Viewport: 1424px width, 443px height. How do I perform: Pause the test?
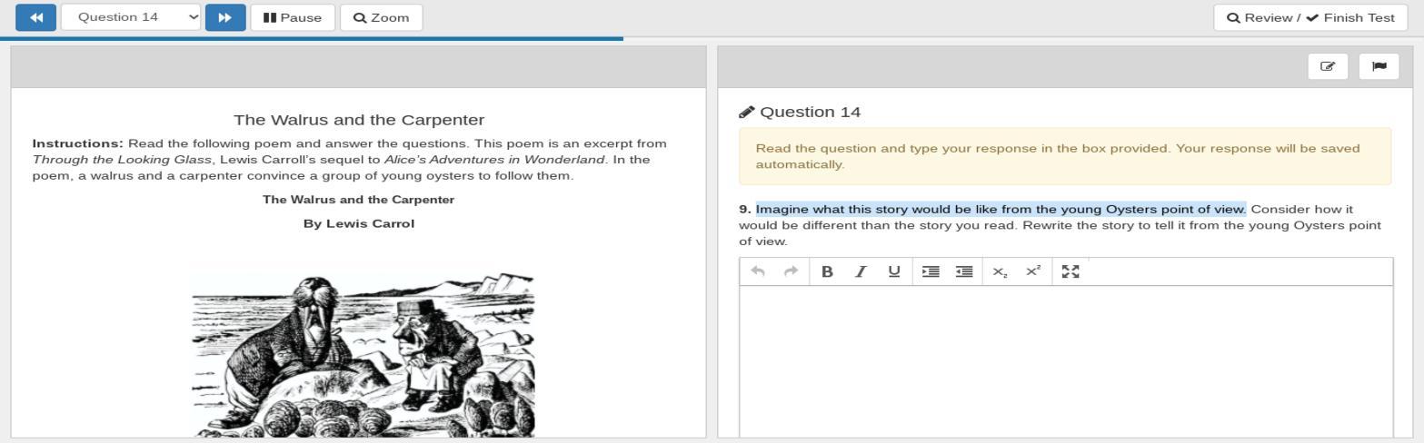pos(293,17)
